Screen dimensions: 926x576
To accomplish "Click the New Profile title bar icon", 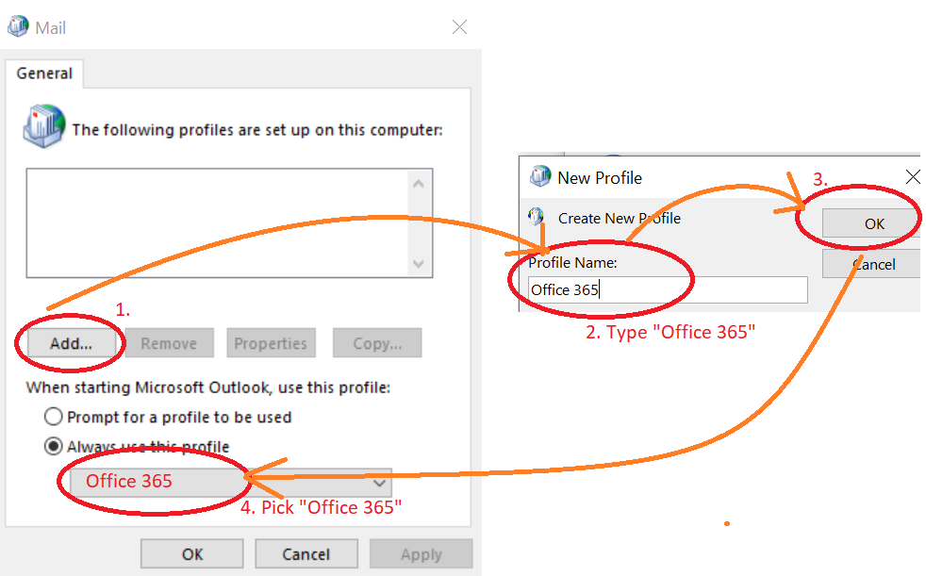I will click(x=539, y=176).
